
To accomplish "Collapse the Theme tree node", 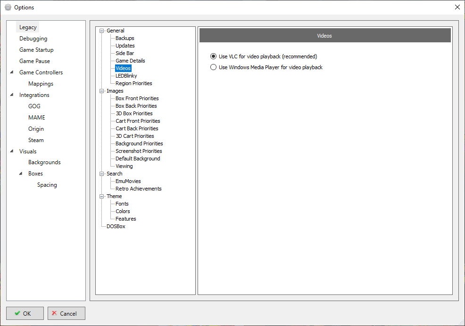I will coord(102,196).
